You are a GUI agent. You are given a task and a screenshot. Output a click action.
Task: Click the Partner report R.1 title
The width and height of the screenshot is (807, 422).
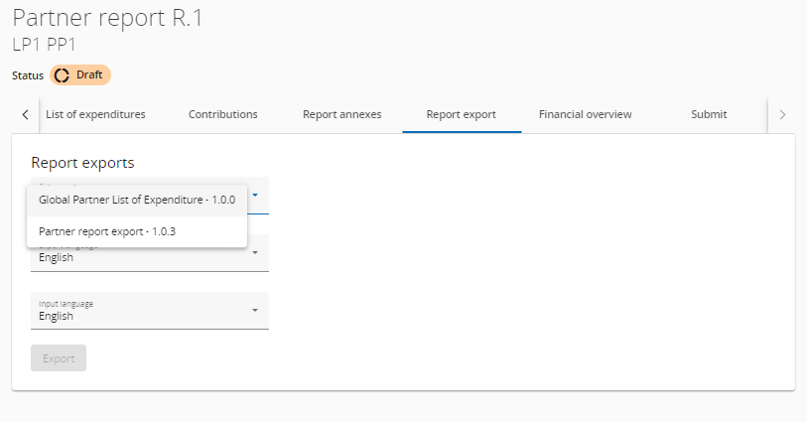click(107, 18)
